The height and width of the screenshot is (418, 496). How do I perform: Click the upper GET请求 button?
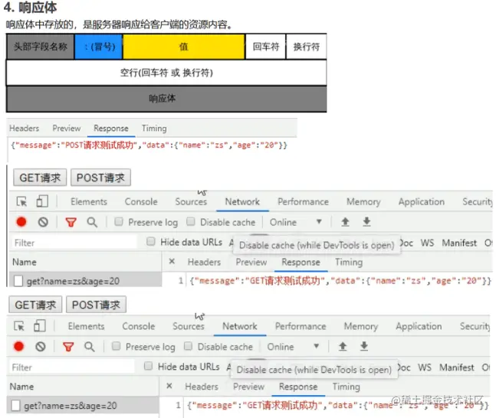click(x=40, y=178)
